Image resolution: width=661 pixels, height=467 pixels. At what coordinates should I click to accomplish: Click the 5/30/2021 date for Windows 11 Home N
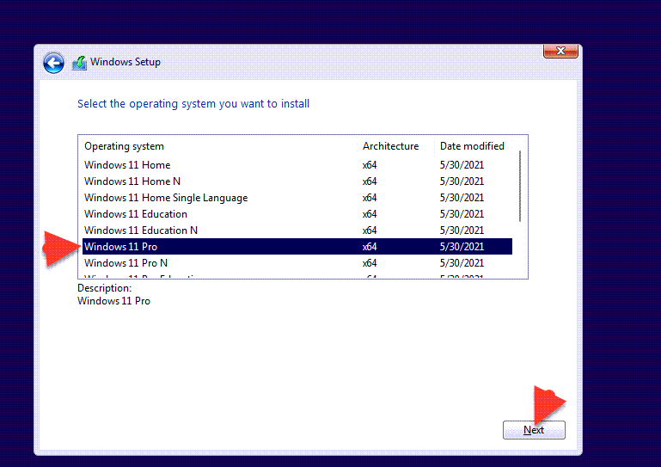coord(462,181)
